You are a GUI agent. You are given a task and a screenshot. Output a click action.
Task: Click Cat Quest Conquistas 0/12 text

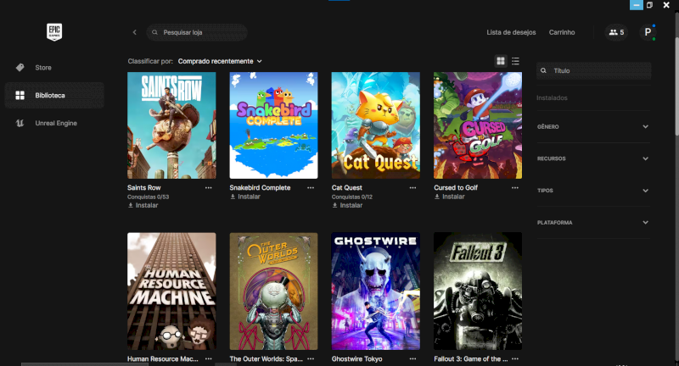tap(352, 197)
